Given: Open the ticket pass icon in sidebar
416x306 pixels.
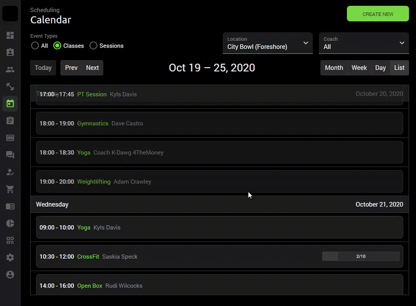Looking at the screenshot, I should pyautogui.click(x=10, y=138).
